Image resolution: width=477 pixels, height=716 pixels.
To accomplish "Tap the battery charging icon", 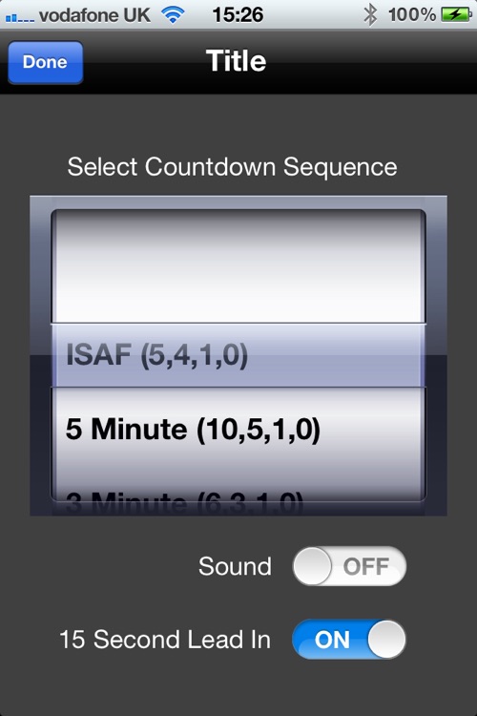I will [x=456, y=15].
